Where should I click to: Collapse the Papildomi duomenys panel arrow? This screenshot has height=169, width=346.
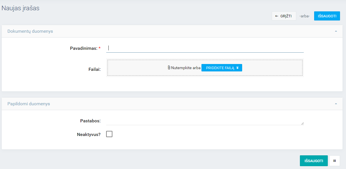tap(336, 104)
